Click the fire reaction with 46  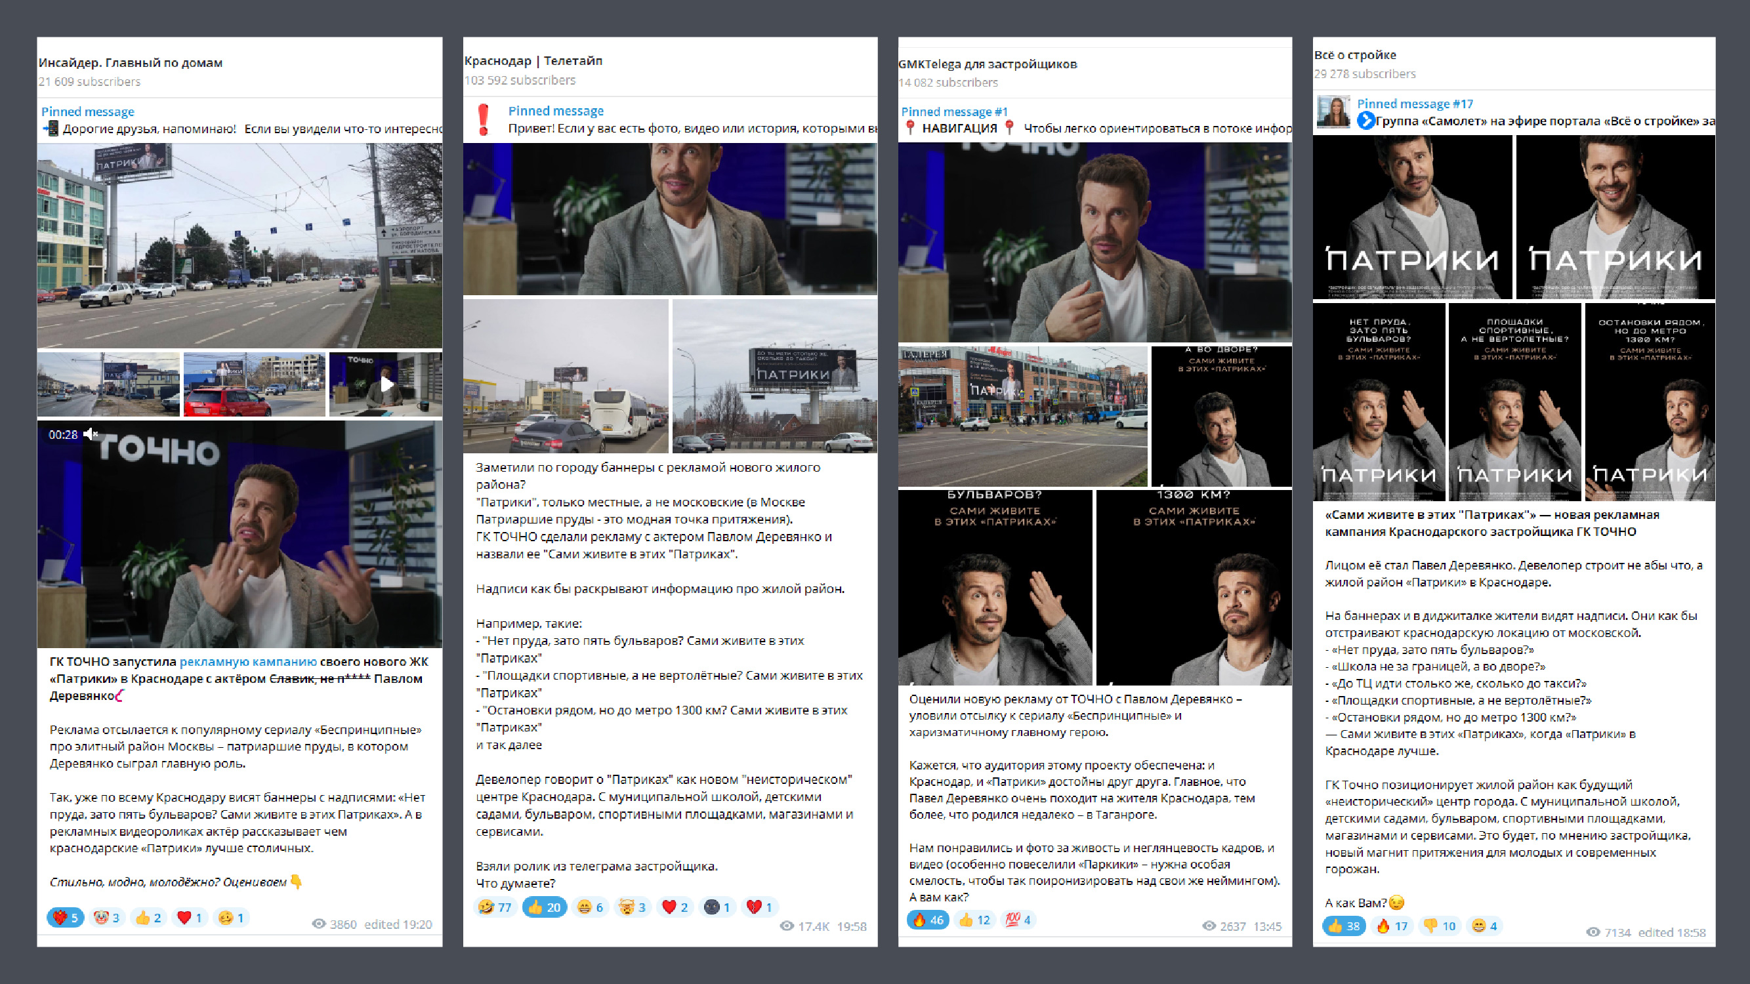coord(928,920)
